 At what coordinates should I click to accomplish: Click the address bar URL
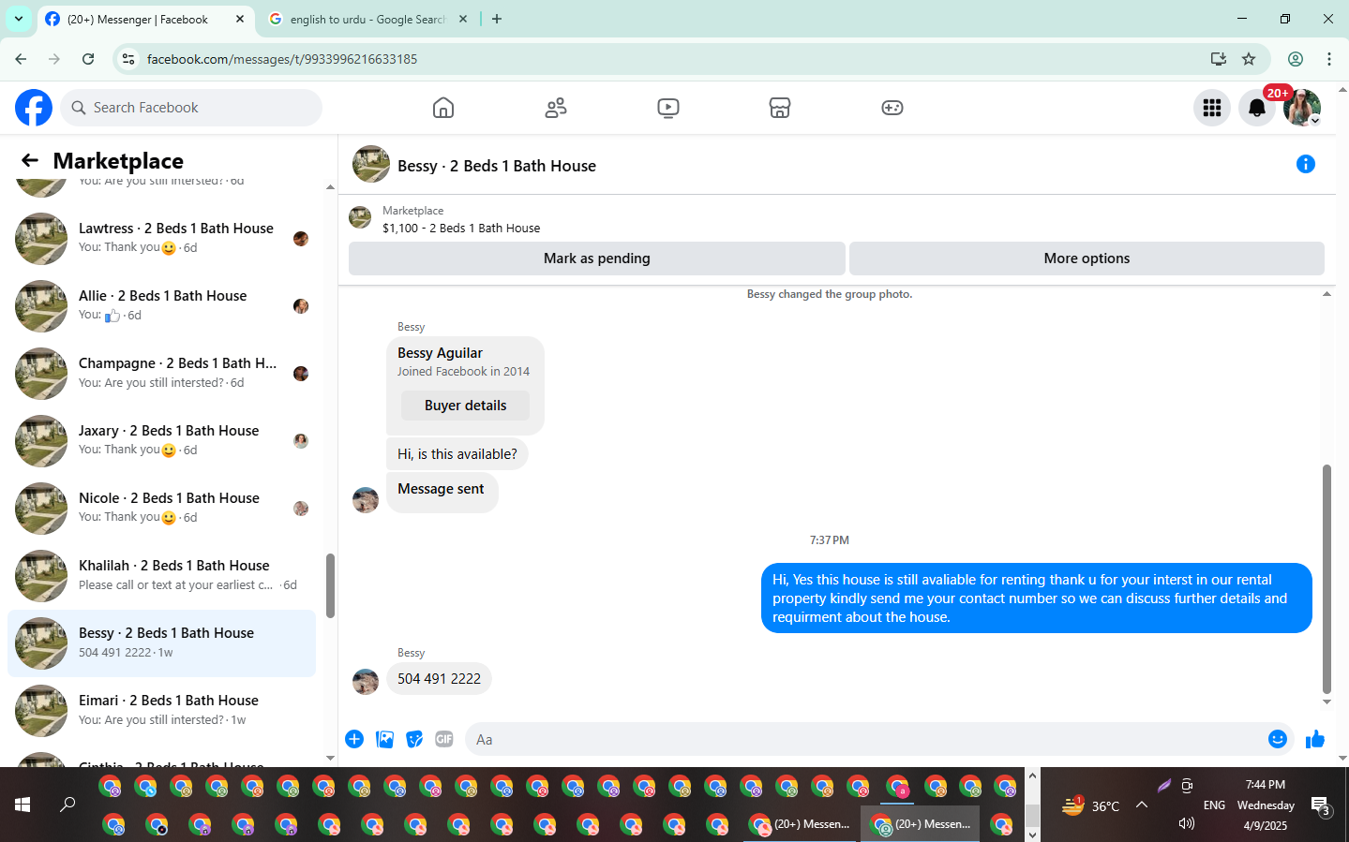pyautogui.click(x=282, y=59)
